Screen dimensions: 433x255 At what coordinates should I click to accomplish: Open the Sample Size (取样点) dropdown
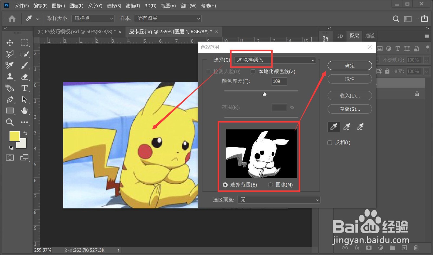[x=93, y=18]
